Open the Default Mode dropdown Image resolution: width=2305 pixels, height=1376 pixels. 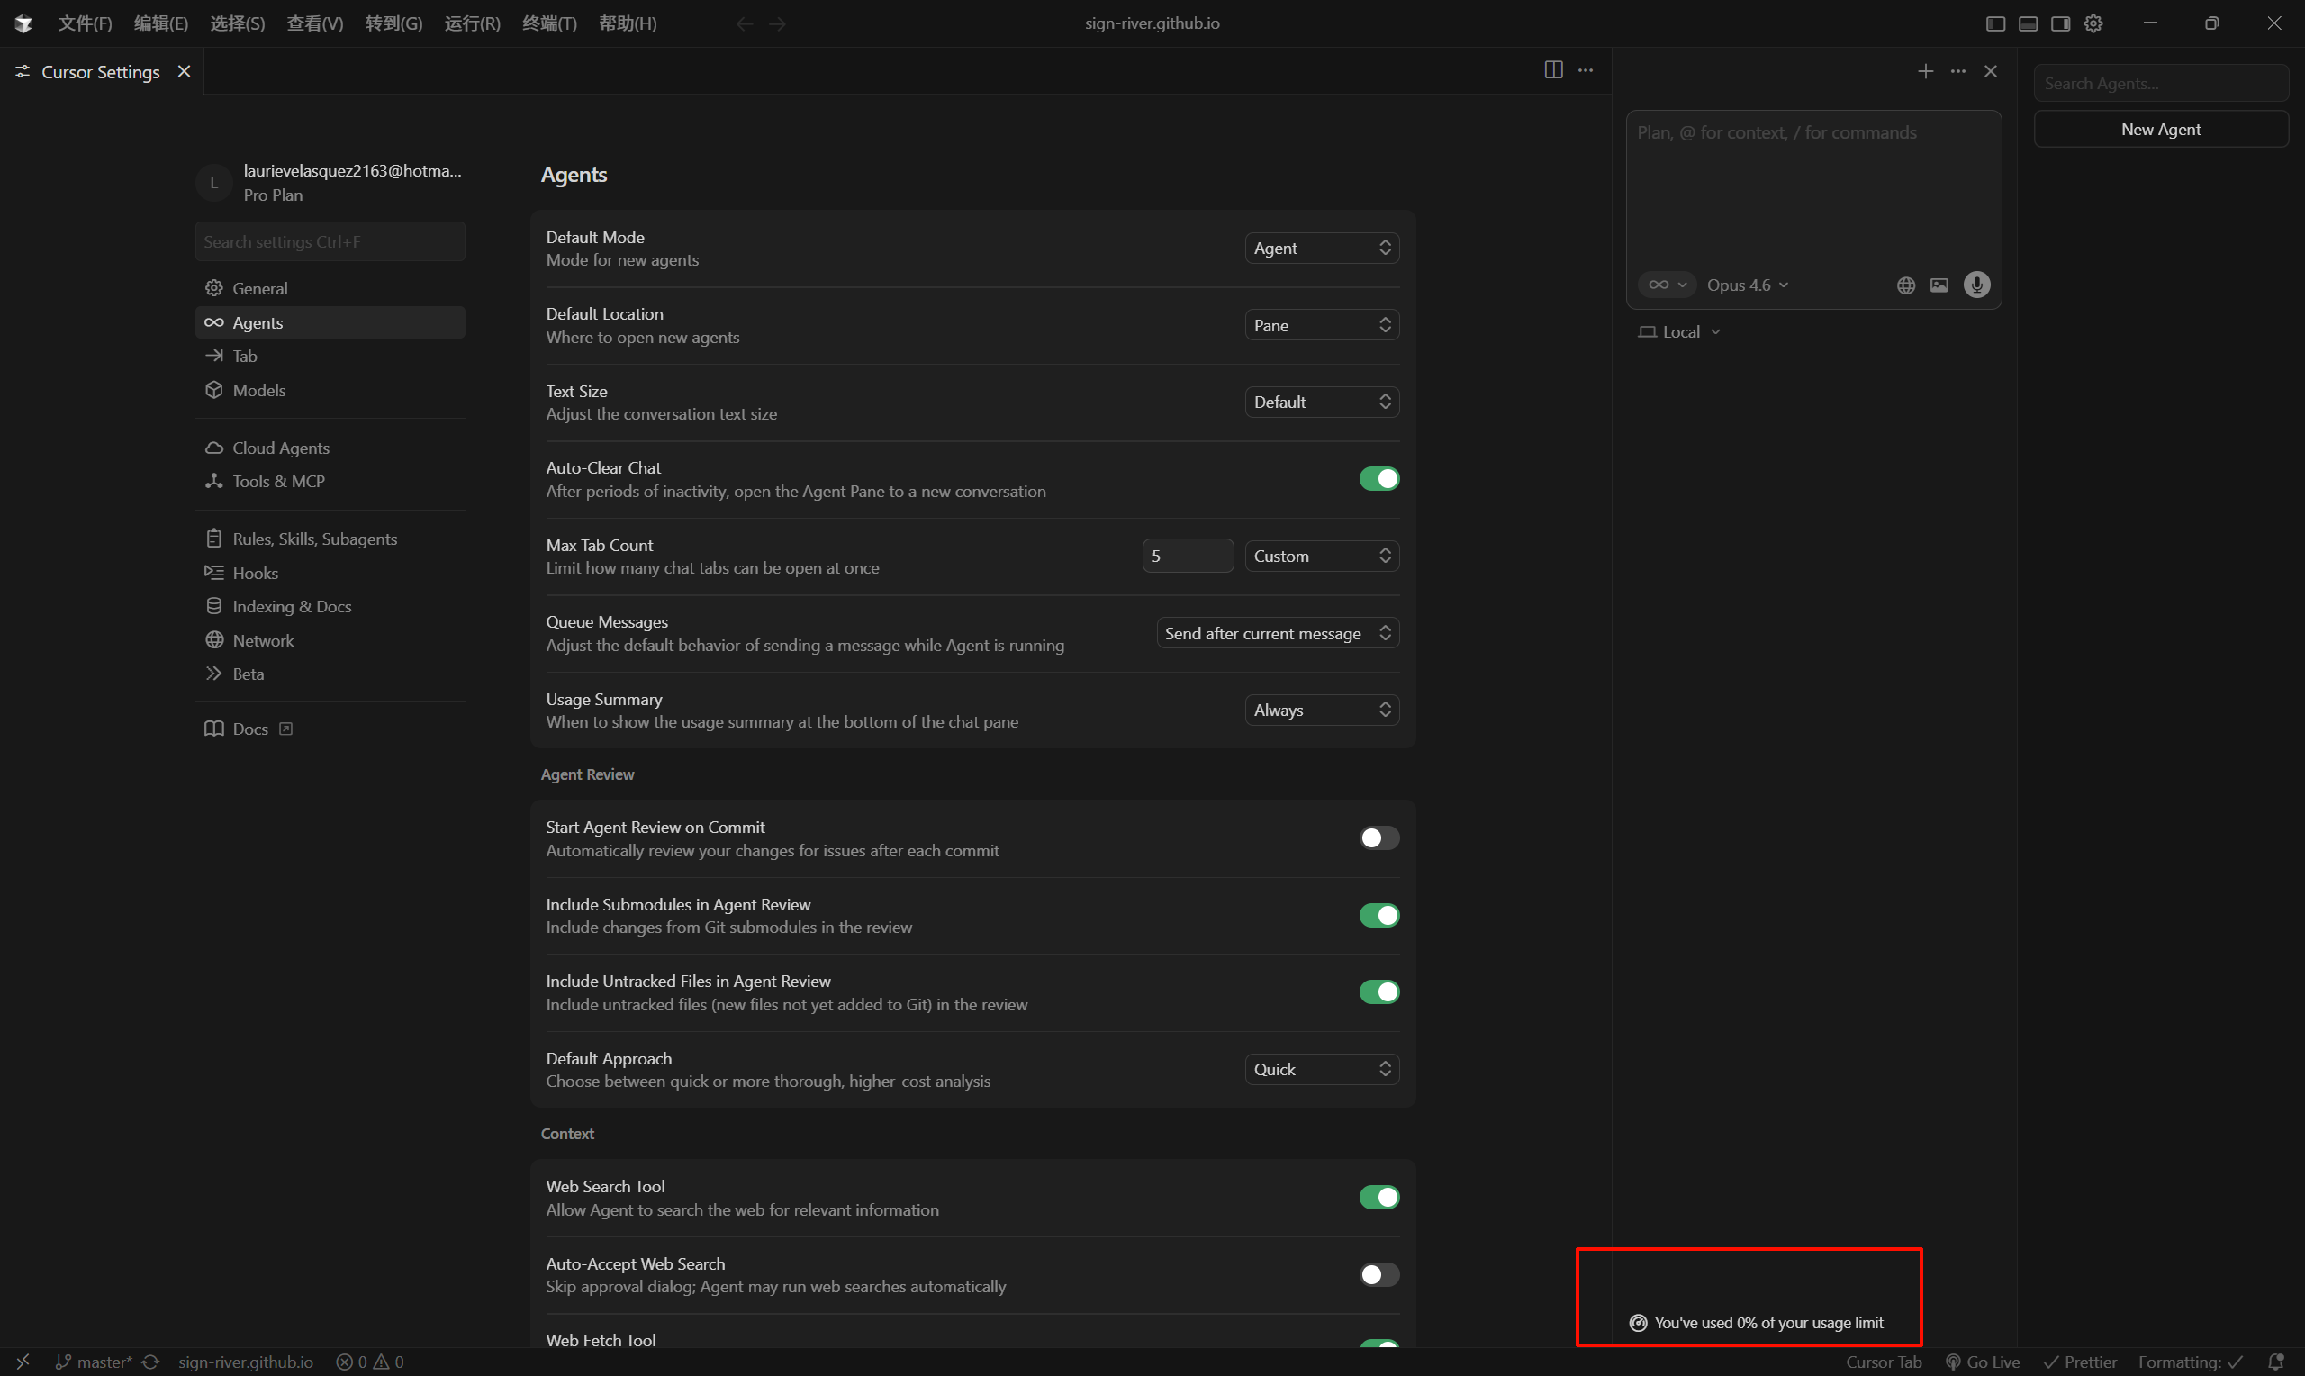click(1322, 248)
